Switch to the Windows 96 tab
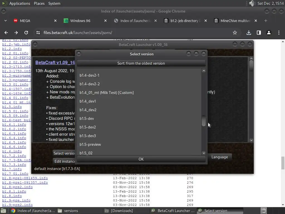Image resolution: width=285 pixels, height=214 pixels. (x=85, y=21)
